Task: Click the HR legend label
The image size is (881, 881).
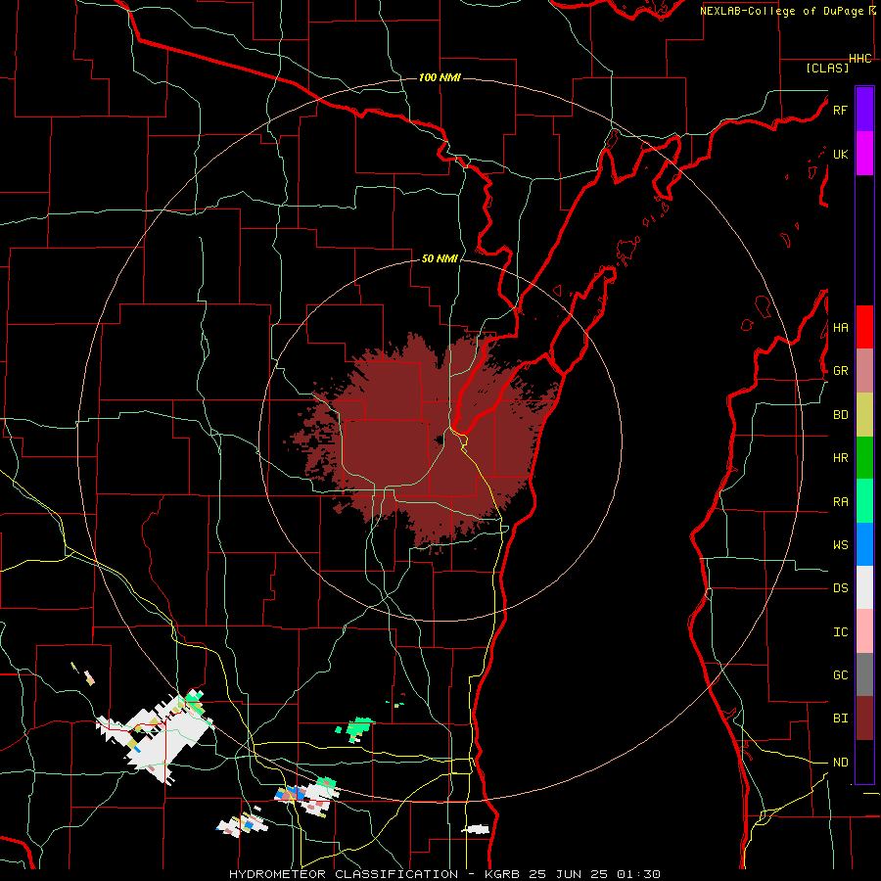Action: pyautogui.click(x=841, y=458)
